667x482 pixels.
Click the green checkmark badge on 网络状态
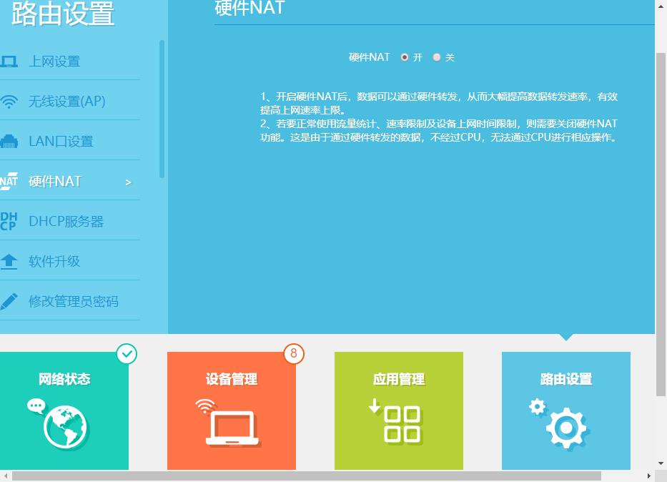(x=127, y=353)
